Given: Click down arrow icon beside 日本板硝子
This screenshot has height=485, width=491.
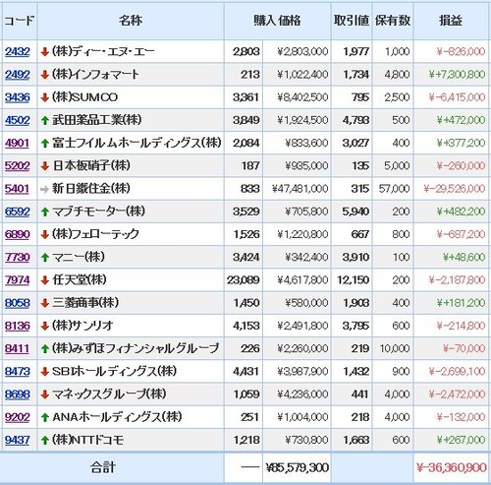Looking at the screenshot, I should coord(45,166).
